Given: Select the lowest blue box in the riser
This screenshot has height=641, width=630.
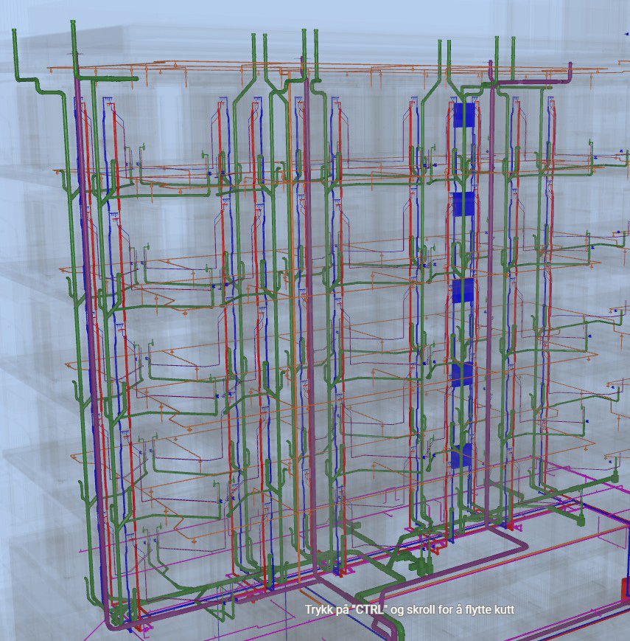Looking at the screenshot, I should click(x=461, y=456).
